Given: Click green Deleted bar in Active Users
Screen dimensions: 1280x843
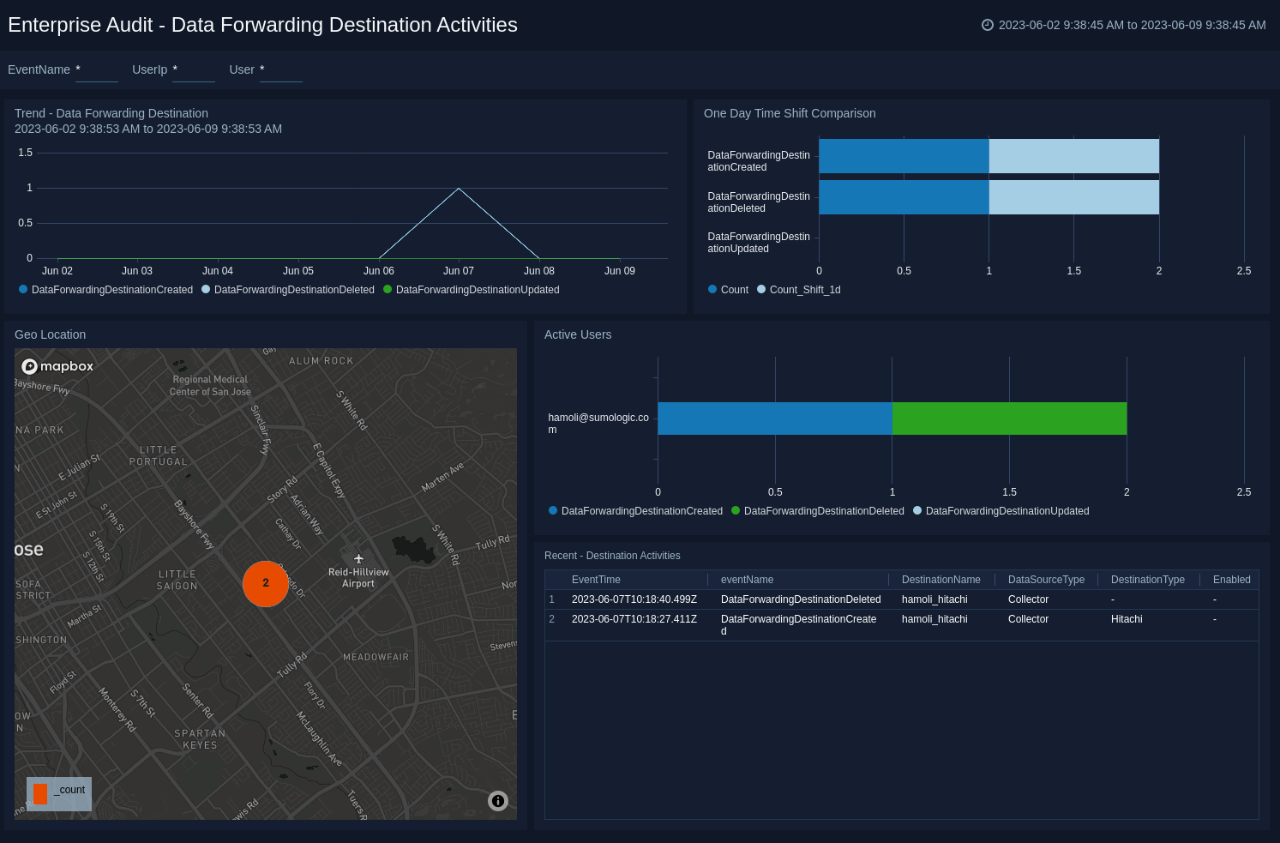Looking at the screenshot, I should (1009, 418).
